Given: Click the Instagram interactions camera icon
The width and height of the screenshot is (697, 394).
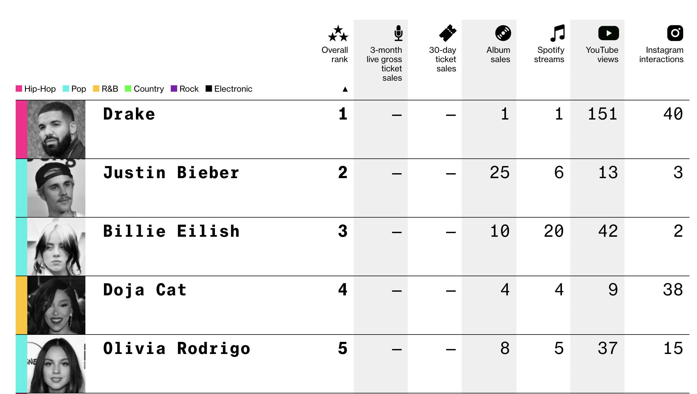Looking at the screenshot, I should pyautogui.click(x=675, y=33).
